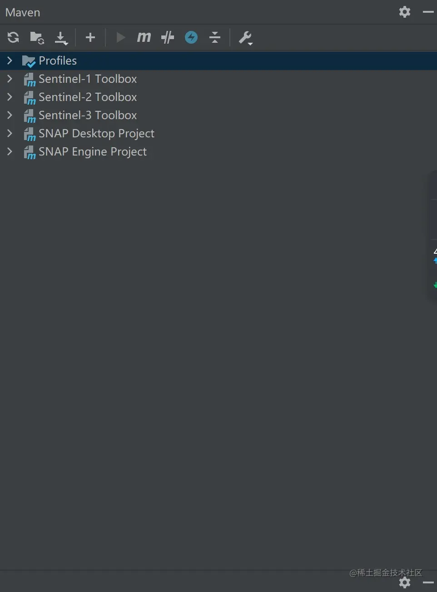
Task: Reload all Maven projects
Action: tap(13, 37)
